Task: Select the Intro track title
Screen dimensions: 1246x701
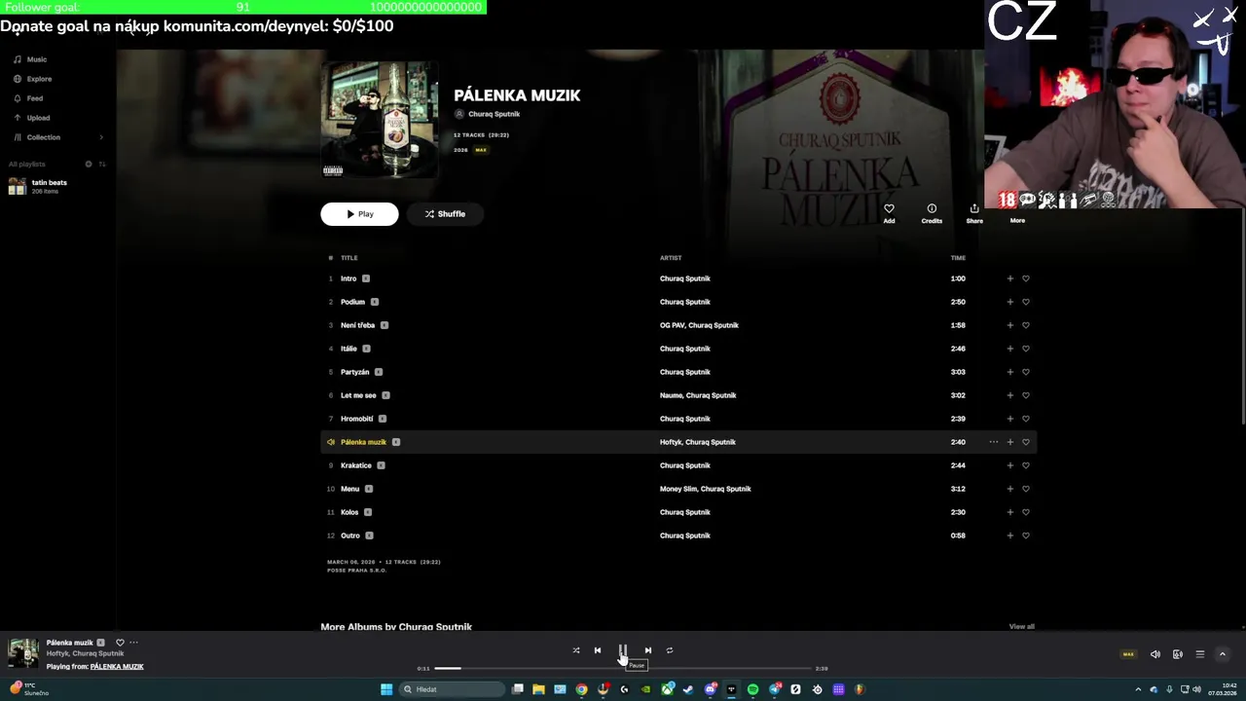Action: [348, 278]
